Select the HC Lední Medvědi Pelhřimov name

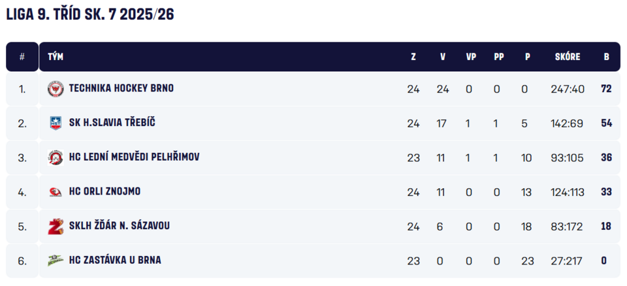(x=134, y=157)
